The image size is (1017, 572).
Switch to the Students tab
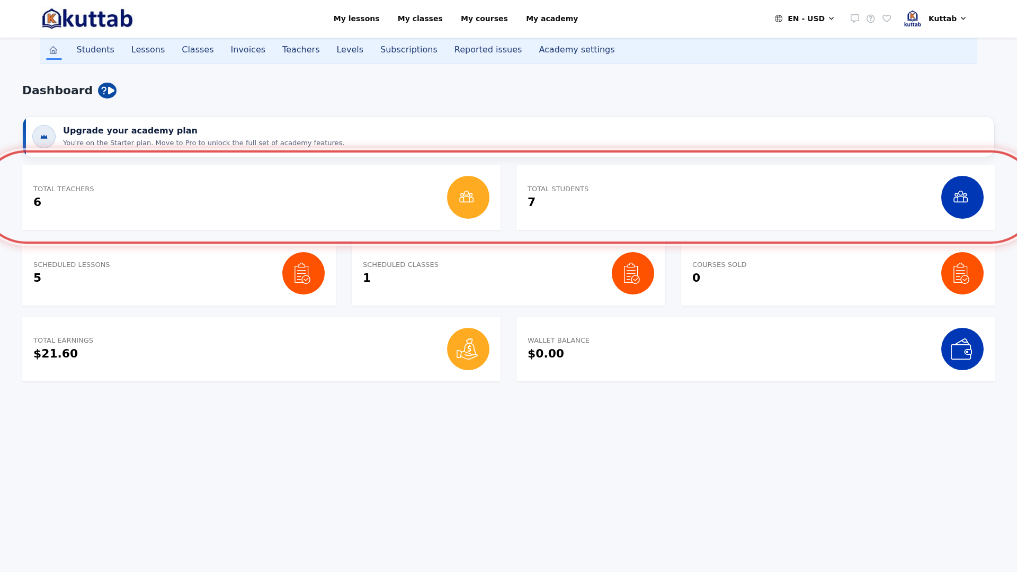click(x=95, y=50)
